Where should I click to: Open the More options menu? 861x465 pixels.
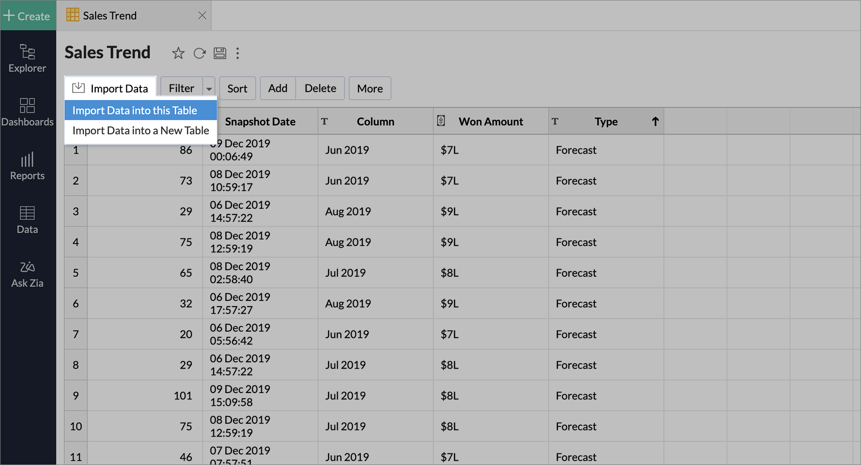coord(369,89)
